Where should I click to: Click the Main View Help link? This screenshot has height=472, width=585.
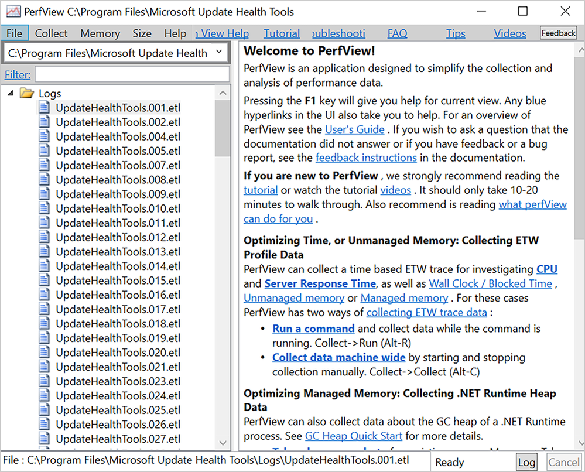click(x=222, y=33)
